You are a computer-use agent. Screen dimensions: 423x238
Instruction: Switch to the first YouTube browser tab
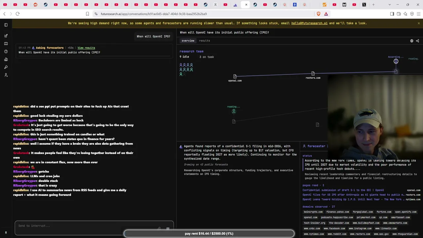[5, 5]
